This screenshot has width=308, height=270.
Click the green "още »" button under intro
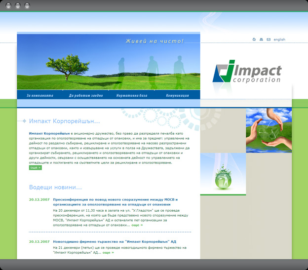point(36,167)
